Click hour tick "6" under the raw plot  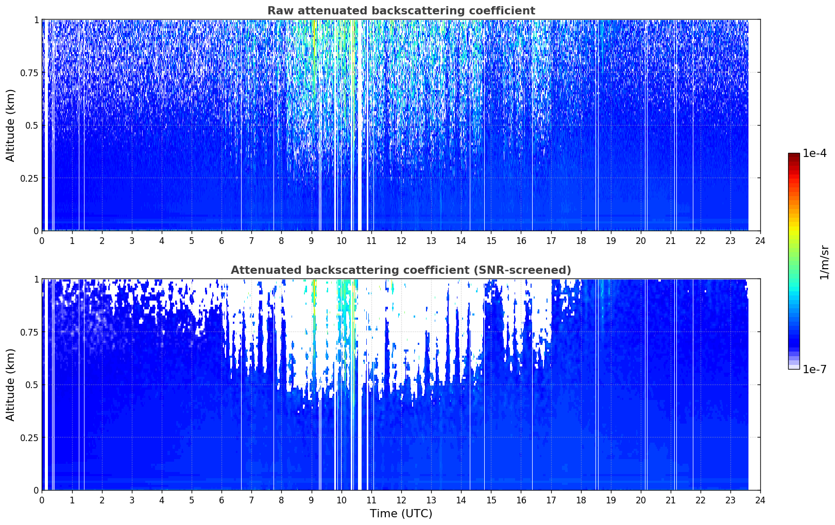pyautogui.click(x=221, y=240)
